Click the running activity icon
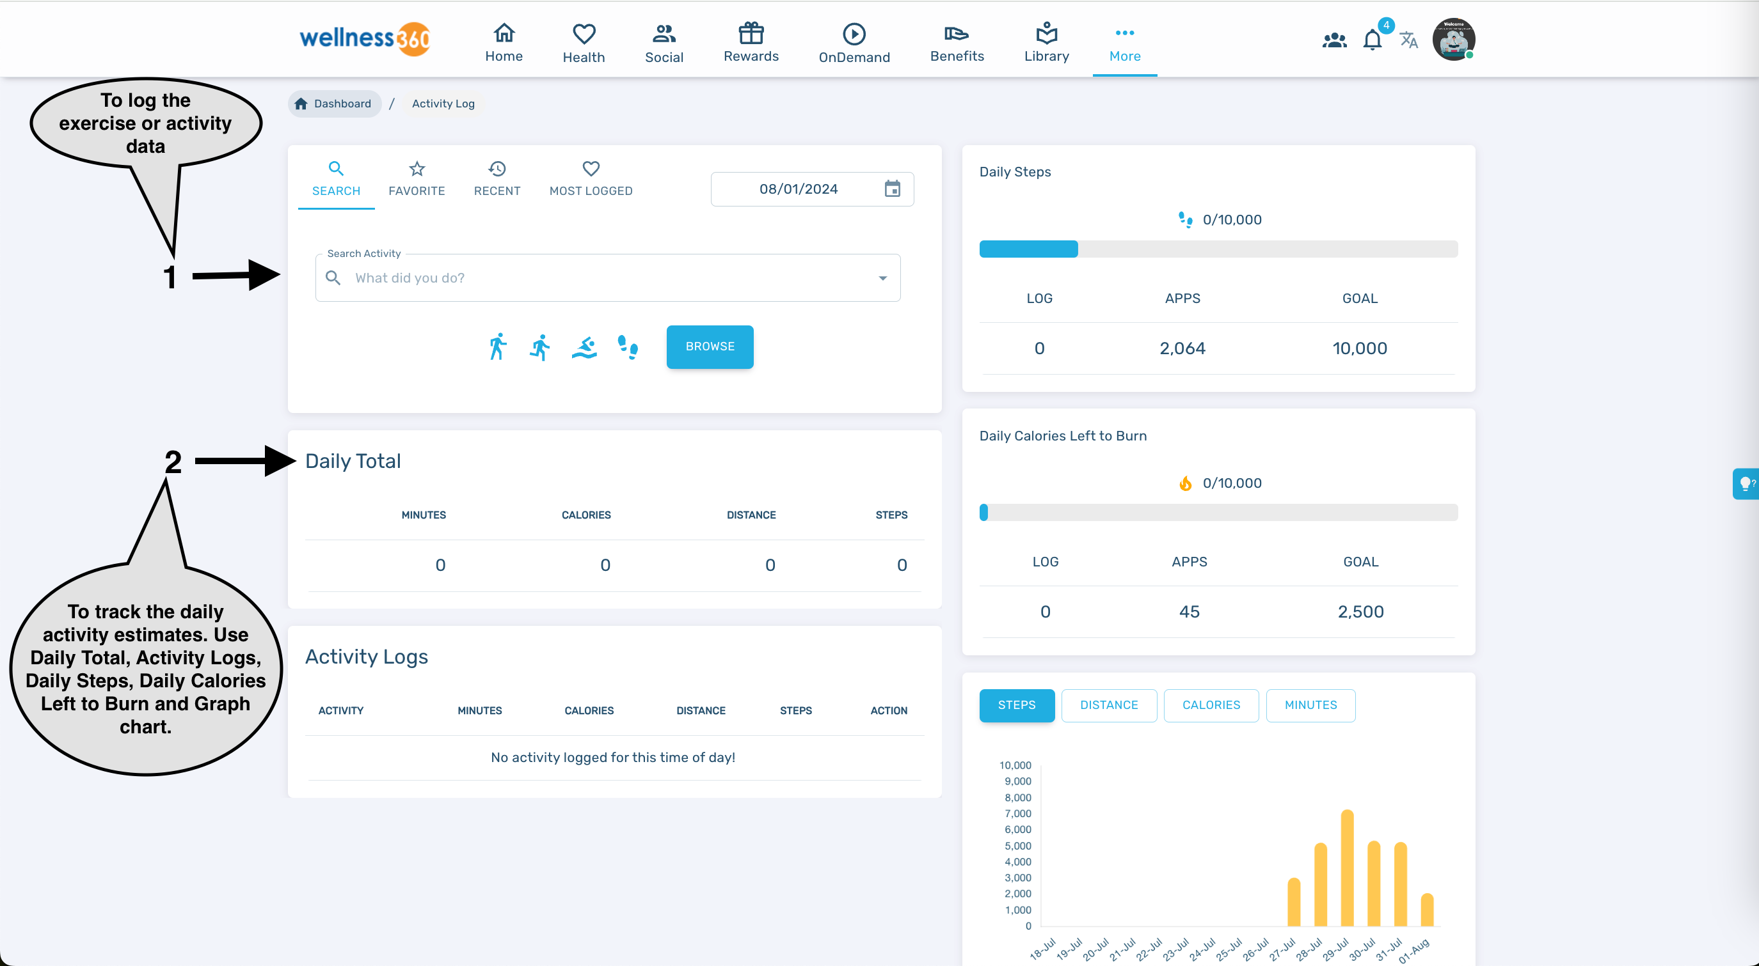 pos(540,347)
